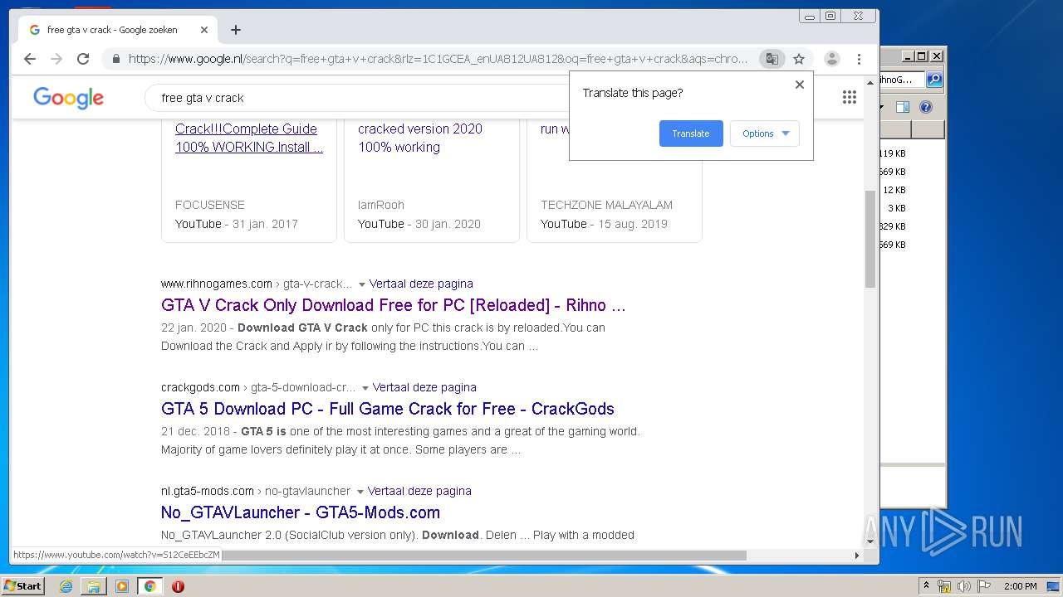Open Windows Explorer from the taskbar

pyautogui.click(x=94, y=586)
